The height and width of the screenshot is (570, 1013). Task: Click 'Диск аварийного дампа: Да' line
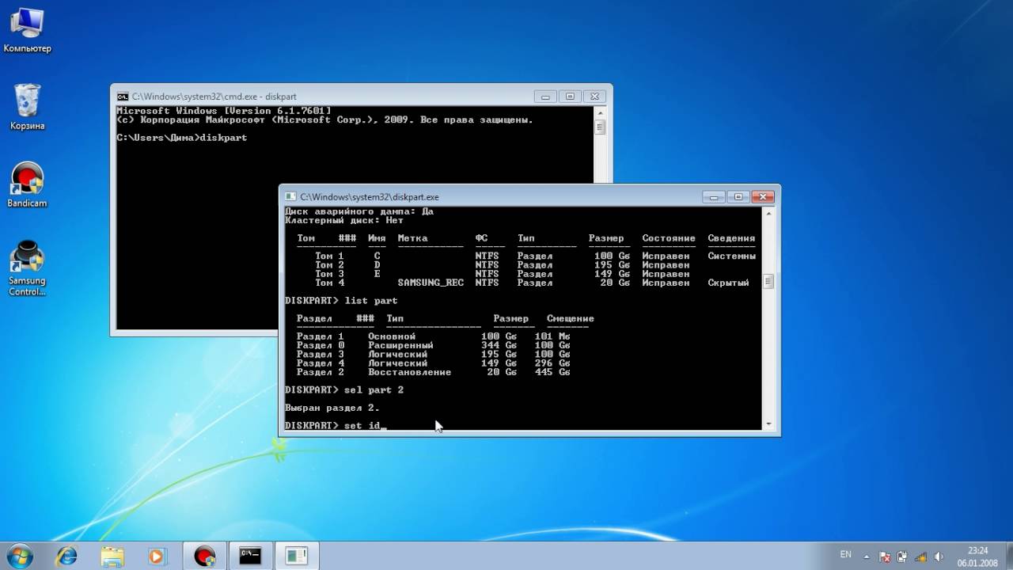point(359,211)
